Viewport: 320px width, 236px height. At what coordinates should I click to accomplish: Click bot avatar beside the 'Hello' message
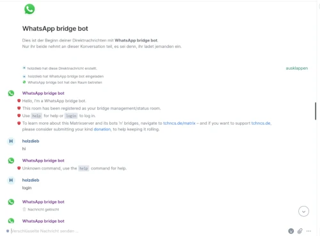(x=11, y=93)
